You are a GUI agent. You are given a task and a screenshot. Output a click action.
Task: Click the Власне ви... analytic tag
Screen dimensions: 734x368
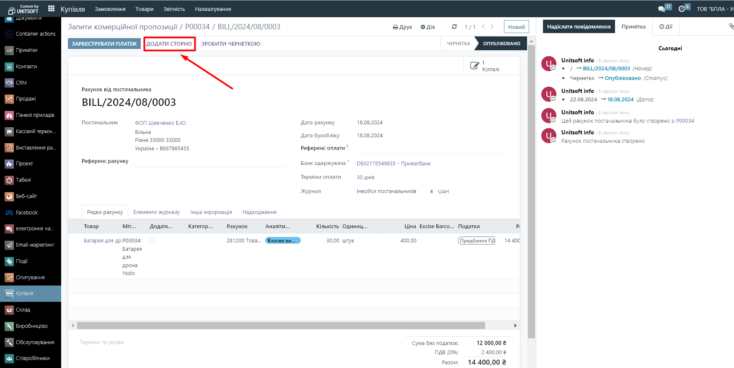(x=283, y=241)
